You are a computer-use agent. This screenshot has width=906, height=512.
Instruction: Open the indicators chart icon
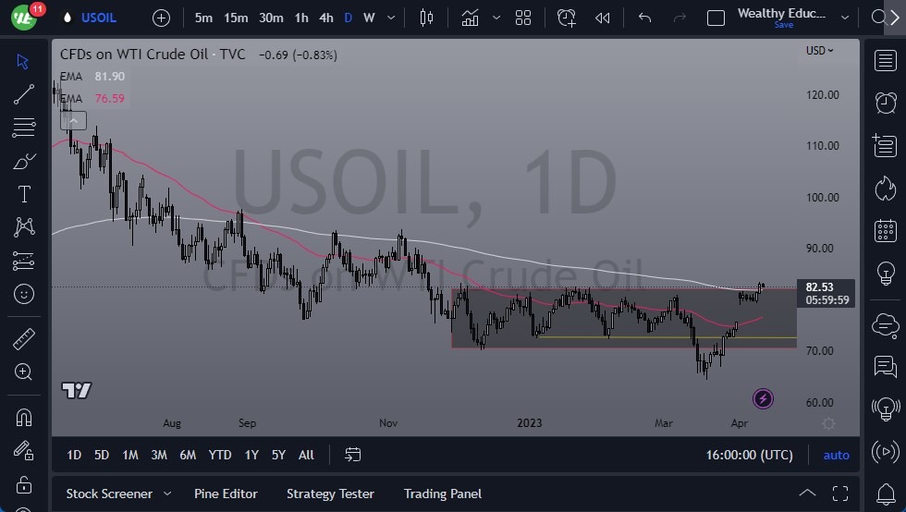pos(471,18)
